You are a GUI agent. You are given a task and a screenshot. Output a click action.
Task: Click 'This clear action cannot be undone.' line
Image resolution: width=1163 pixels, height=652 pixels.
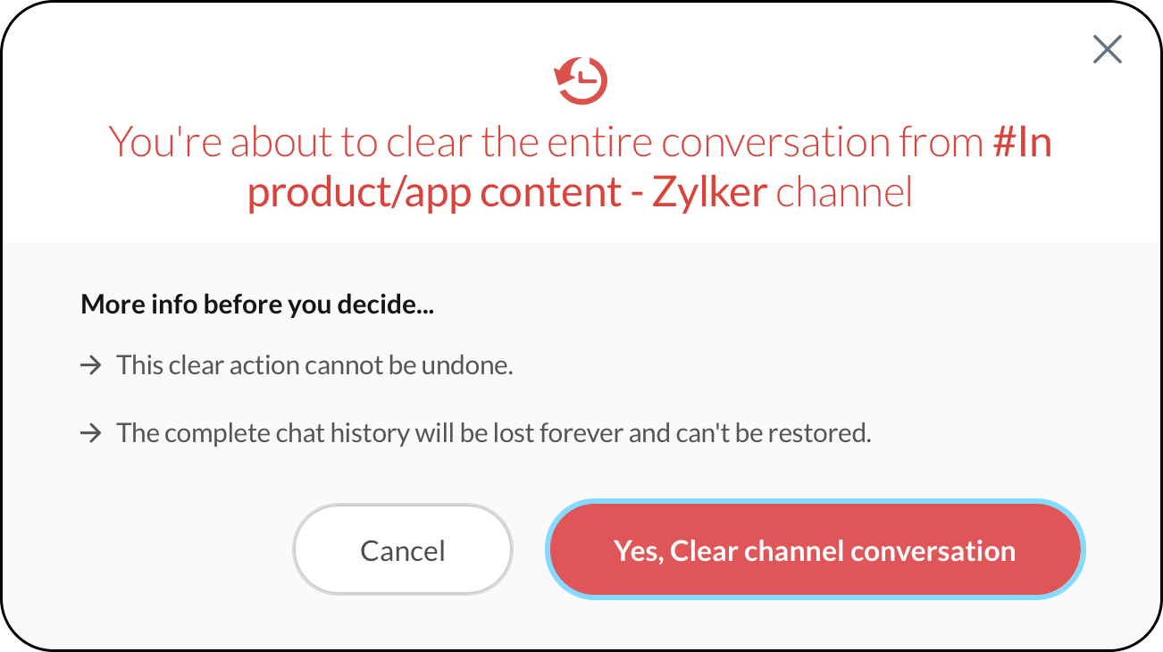tap(314, 365)
